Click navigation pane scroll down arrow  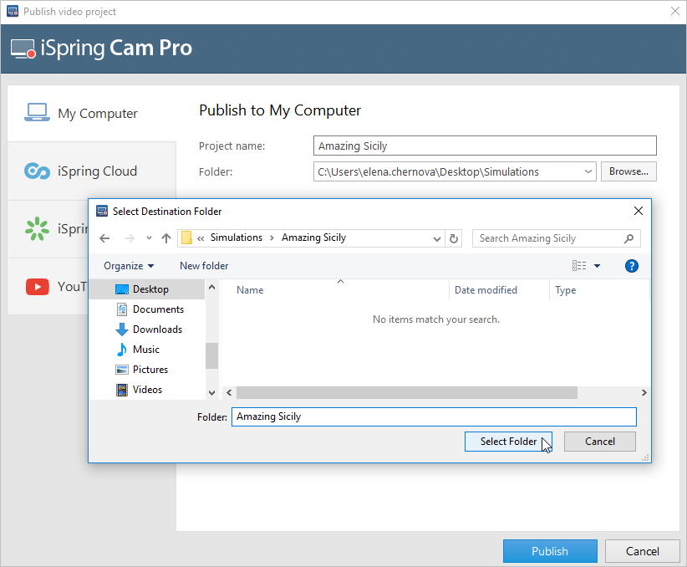coord(212,393)
